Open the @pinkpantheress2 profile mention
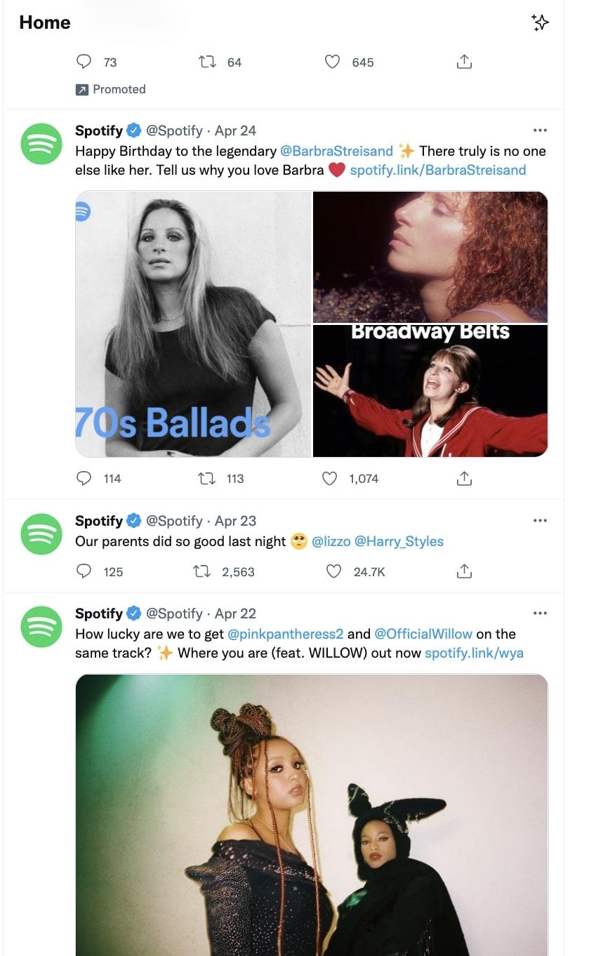This screenshot has height=956, width=589. (285, 634)
